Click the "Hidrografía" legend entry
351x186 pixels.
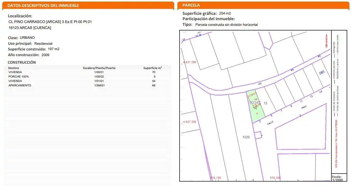334,49
